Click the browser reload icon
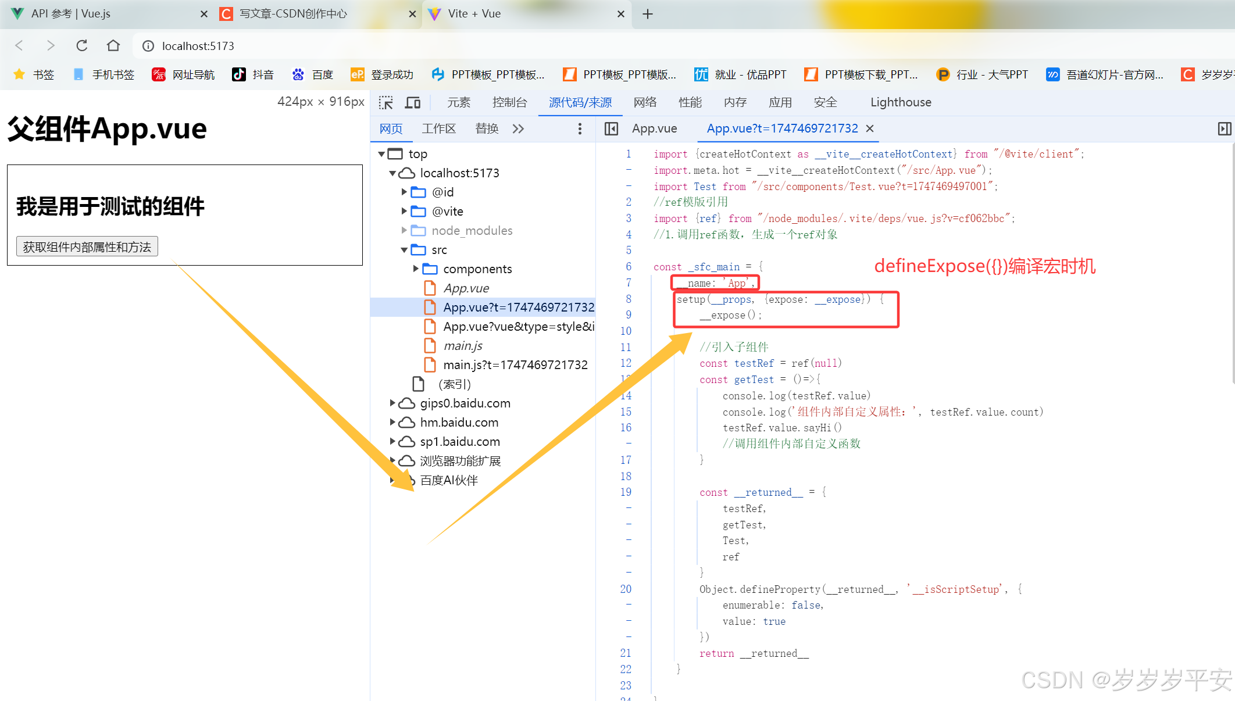The width and height of the screenshot is (1235, 701). (82, 45)
